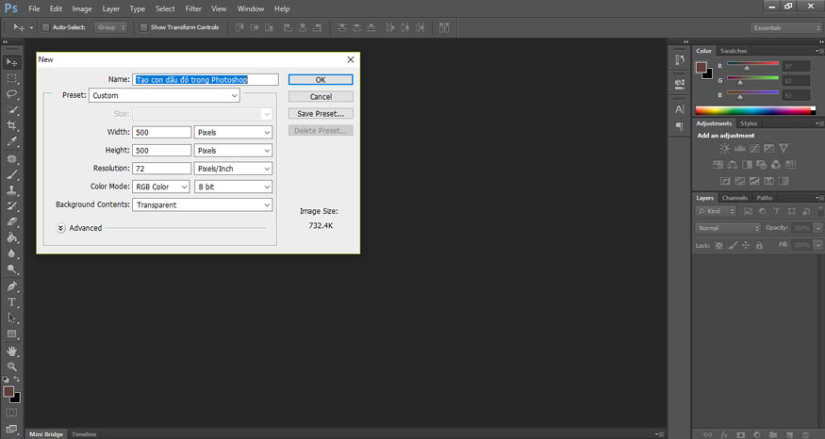Open the Paragraph panel icon
This screenshot has width=825, height=439.
click(679, 126)
